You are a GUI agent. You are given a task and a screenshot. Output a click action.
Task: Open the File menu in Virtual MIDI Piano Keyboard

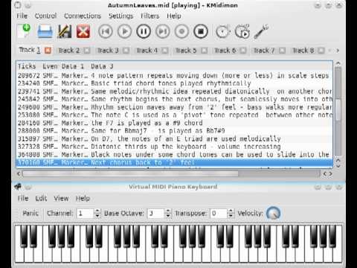(x=23, y=198)
